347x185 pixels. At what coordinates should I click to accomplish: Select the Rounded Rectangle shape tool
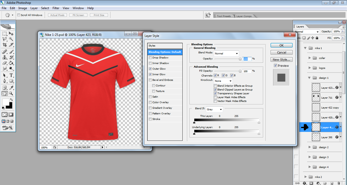pos(11,81)
